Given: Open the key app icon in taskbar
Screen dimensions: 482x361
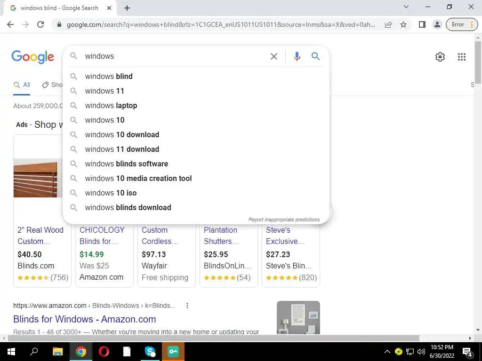Looking at the screenshot, I should pos(173,352).
